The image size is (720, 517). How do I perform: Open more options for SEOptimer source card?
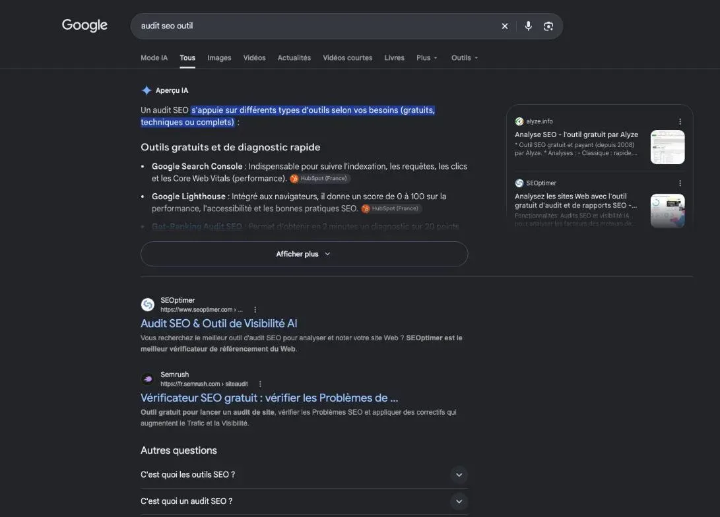click(680, 183)
